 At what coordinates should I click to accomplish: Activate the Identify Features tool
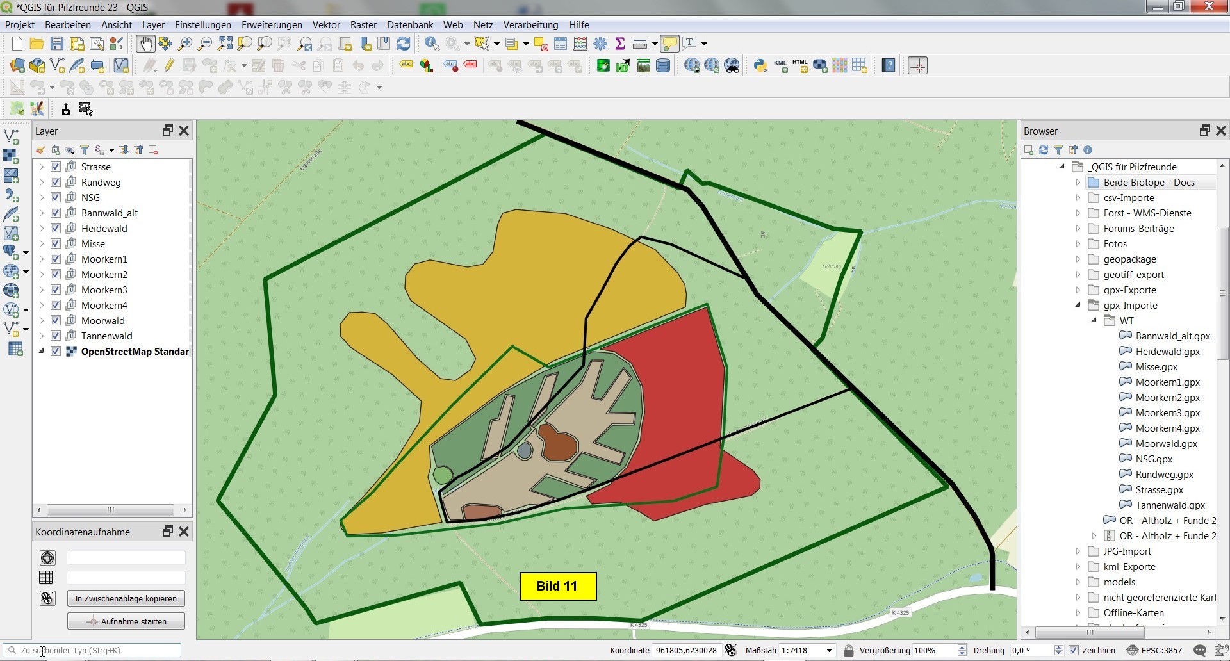click(x=432, y=44)
